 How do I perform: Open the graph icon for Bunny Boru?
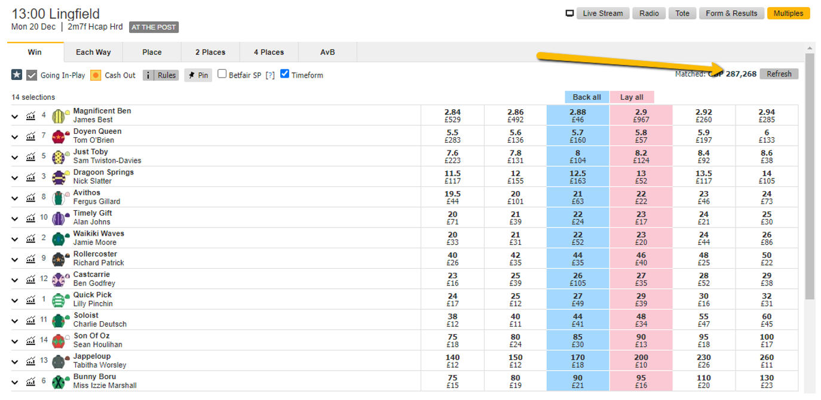pos(30,381)
